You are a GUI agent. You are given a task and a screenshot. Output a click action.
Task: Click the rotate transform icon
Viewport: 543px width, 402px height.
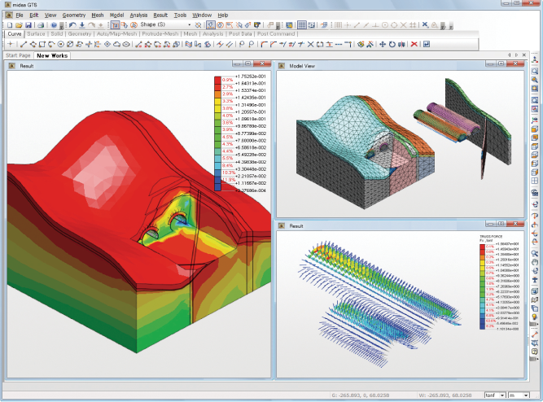coord(392,44)
